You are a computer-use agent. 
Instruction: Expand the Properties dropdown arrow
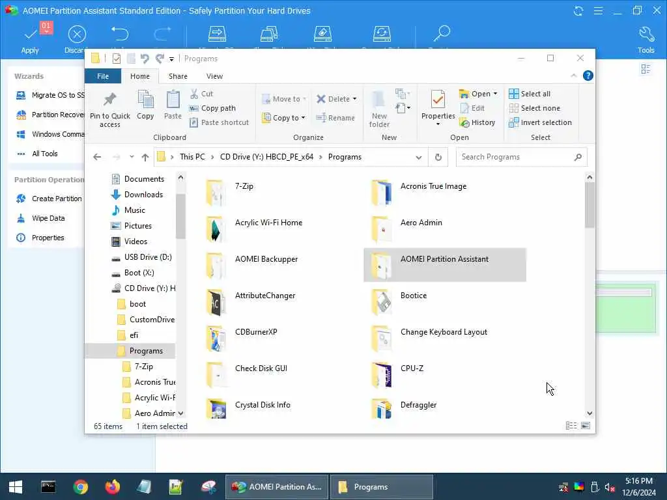click(x=438, y=124)
